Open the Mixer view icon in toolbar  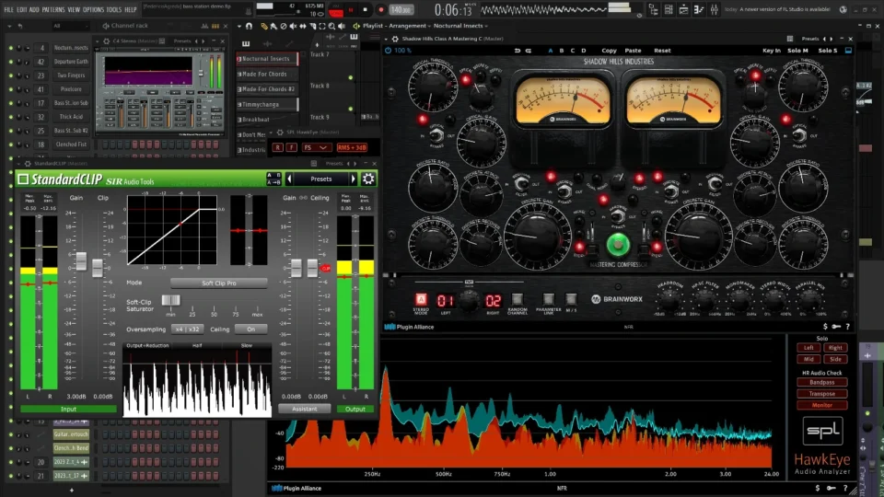pyautogui.click(x=715, y=9)
